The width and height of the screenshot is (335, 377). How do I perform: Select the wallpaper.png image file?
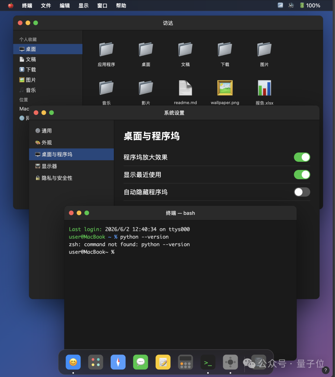(x=225, y=88)
